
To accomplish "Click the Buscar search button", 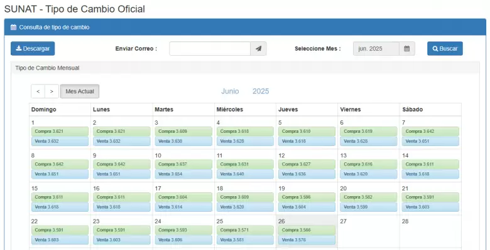I will tap(445, 49).
